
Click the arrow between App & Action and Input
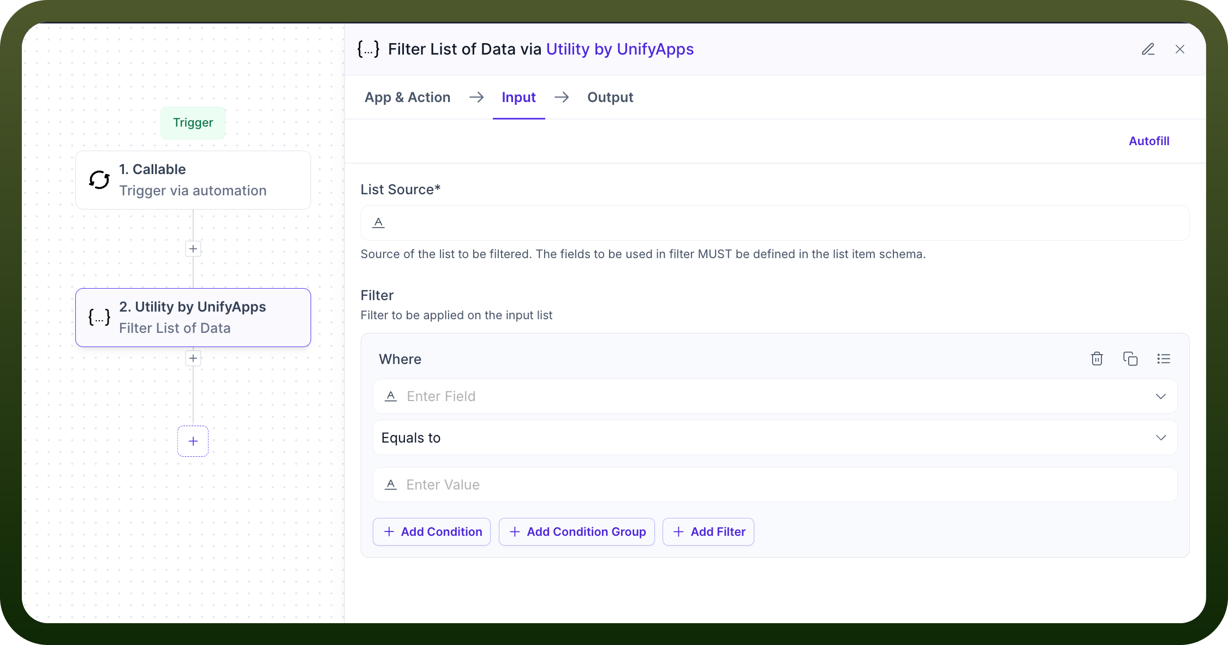(476, 97)
